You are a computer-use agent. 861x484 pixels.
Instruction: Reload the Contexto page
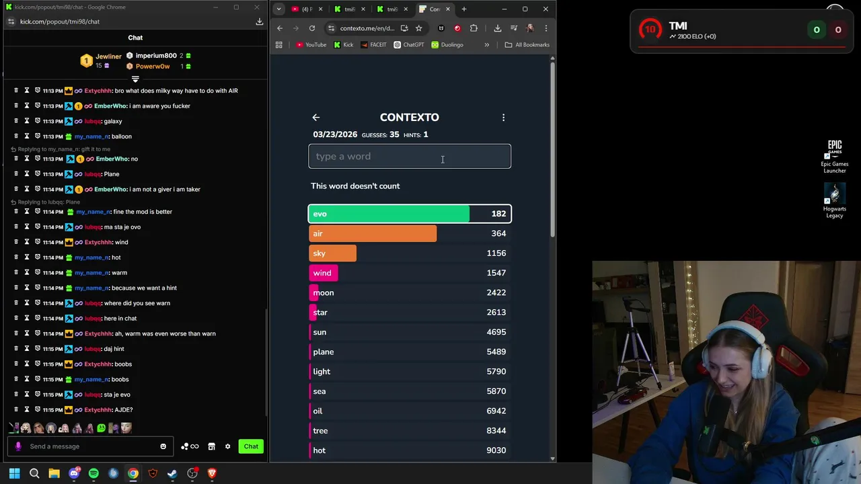point(312,28)
